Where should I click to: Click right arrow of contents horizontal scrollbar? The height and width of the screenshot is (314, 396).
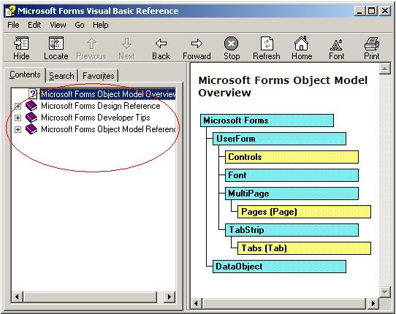pos(169,296)
